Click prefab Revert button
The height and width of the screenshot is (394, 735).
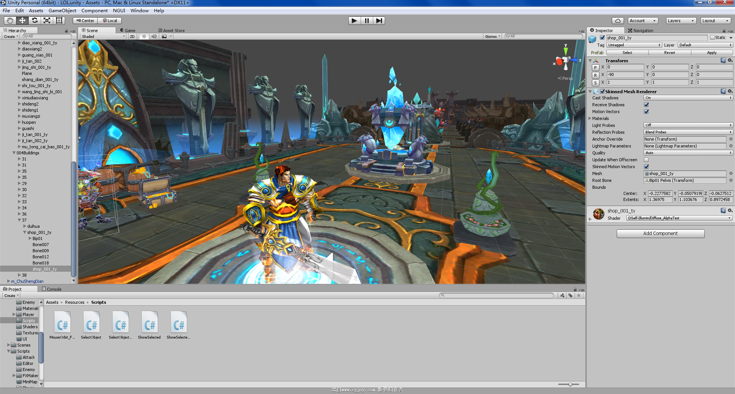tap(670, 53)
